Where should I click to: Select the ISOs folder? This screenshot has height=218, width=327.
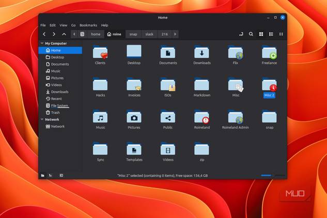tap(168, 87)
